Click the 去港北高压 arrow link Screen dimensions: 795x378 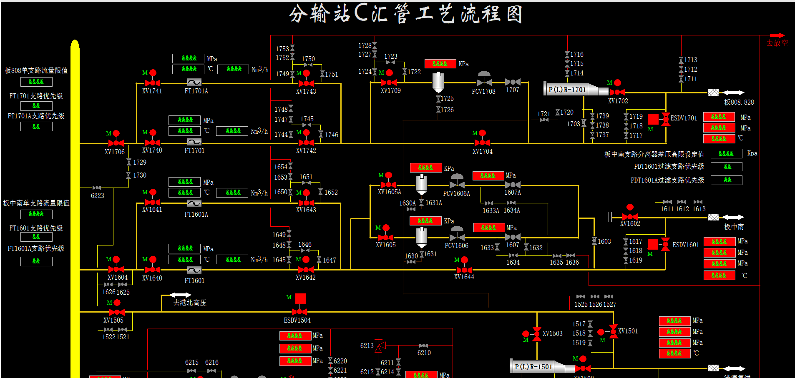pyautogui.click(x=180, y=295)
